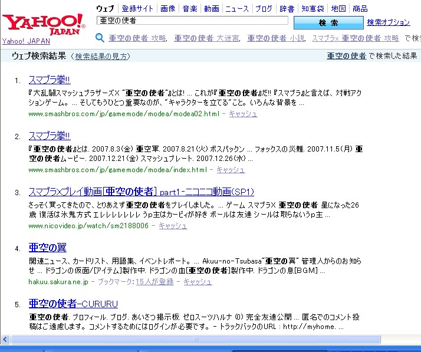Image resolution: width=421 pixels, height=352 pixels.
Task: Open second result スマブラ拳!!
Action: 50,136
